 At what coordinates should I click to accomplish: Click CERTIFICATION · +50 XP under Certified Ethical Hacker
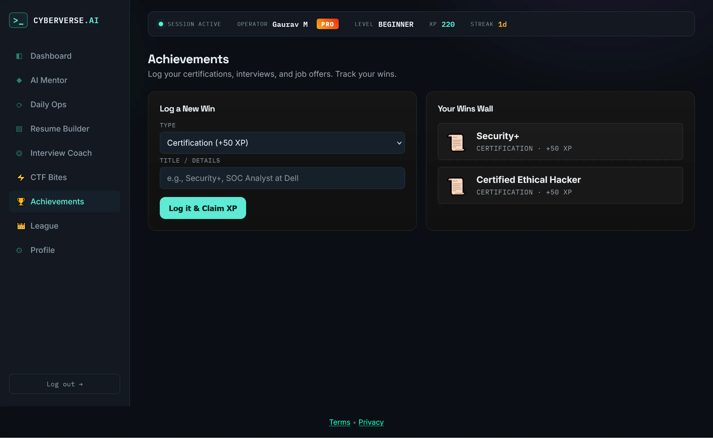coord(524,192)
